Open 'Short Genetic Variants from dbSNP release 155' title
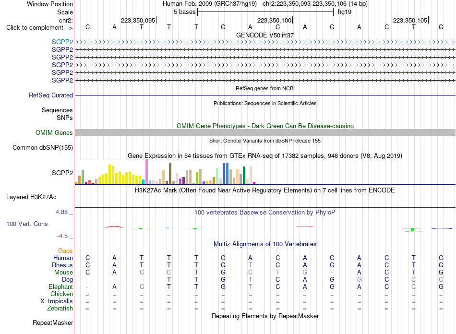 [265, 141]
